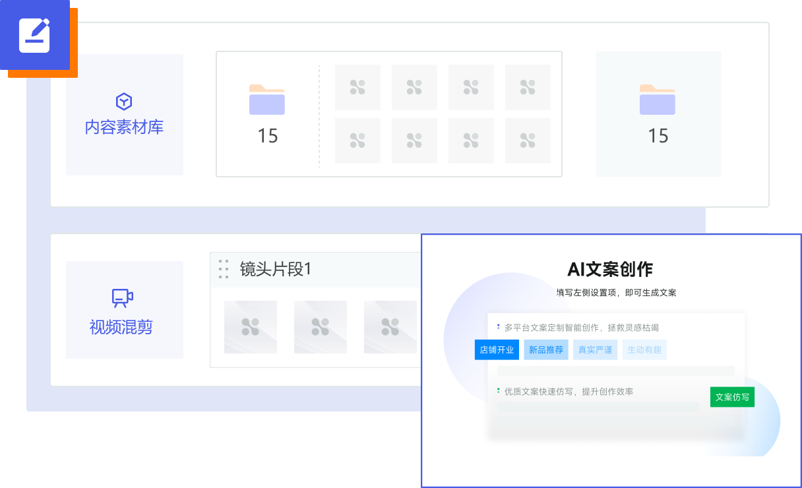
Task: Click the input field below the style tags
Action: 616,371
